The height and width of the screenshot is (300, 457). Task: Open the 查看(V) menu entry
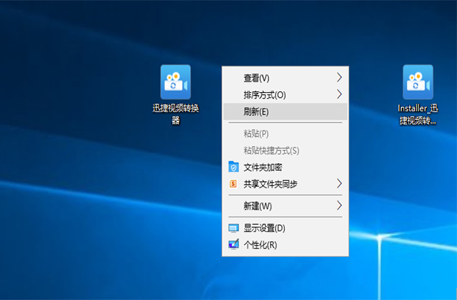tap(286, 78)
